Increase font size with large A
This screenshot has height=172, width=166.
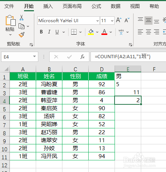[x=119, y=20]
